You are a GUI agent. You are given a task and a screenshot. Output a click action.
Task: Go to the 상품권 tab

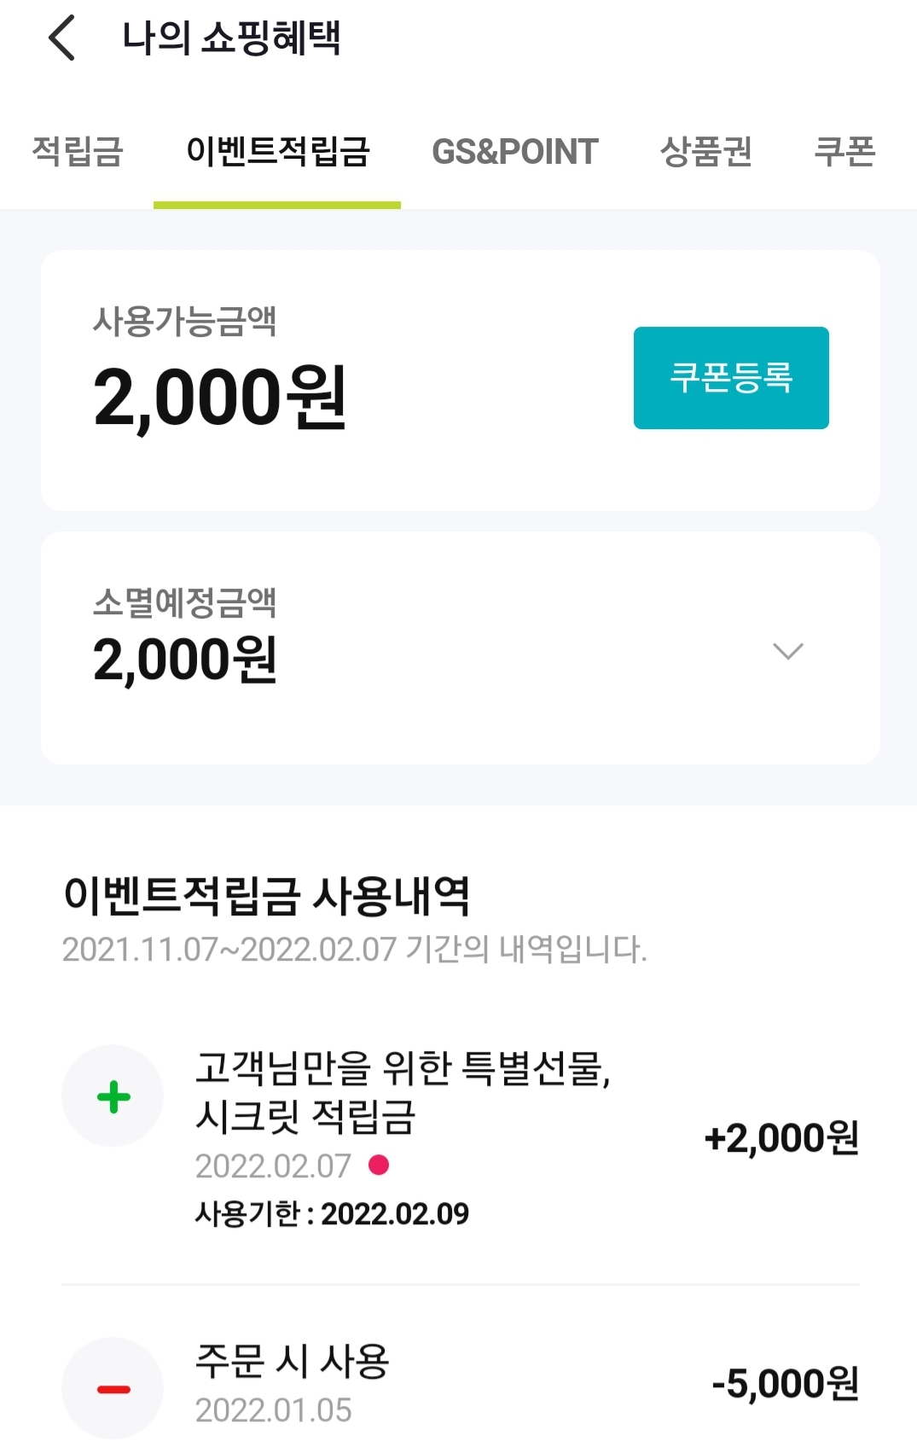(705, 152)
